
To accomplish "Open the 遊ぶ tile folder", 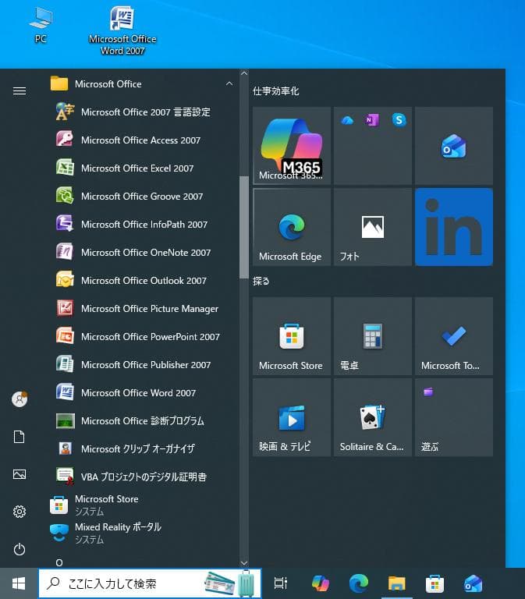I will pos(454,417).
